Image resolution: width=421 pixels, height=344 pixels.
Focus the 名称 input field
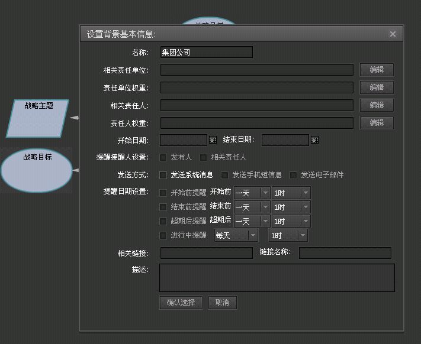tap(207, 52)
